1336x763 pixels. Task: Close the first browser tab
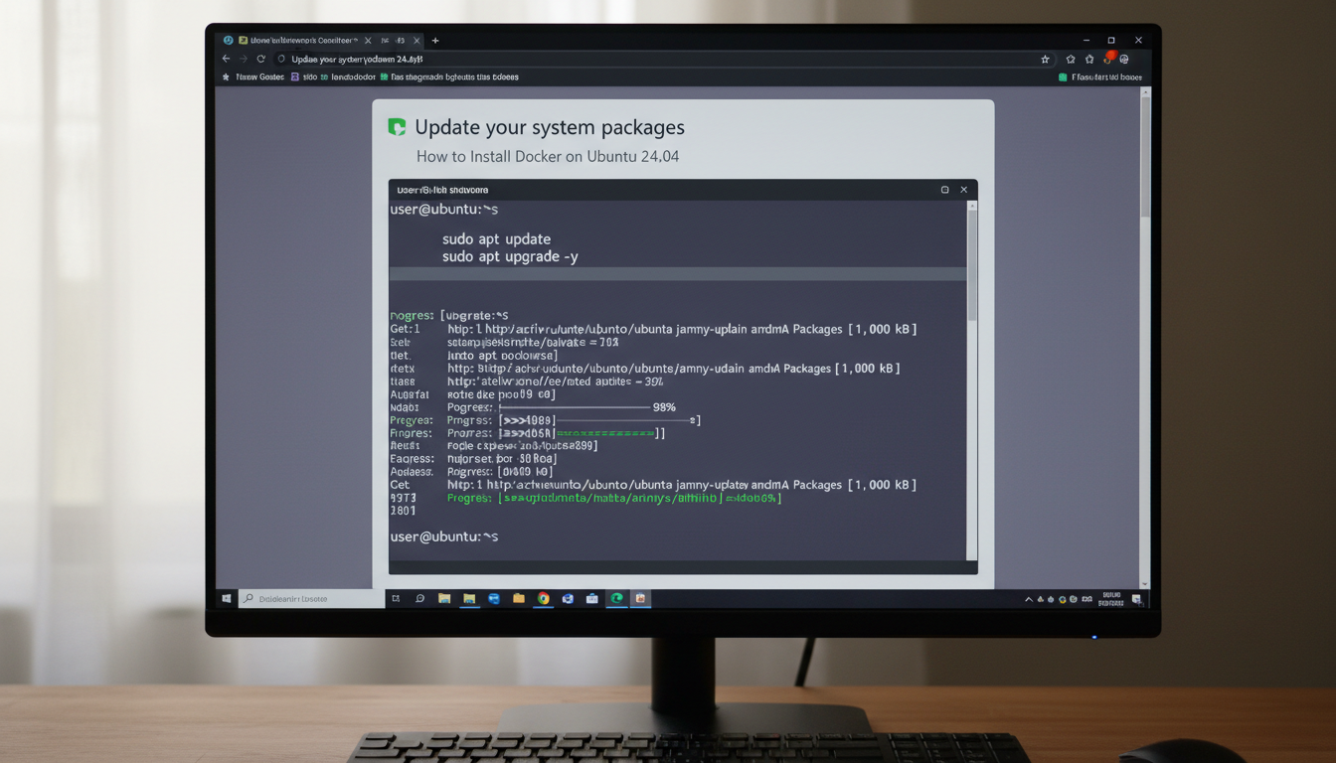368,41
